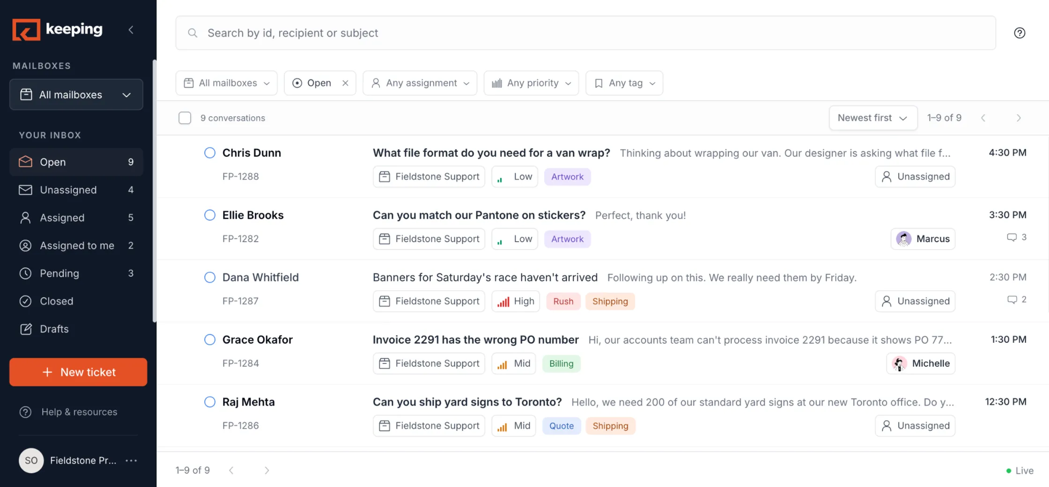Go to Assigned to me folder
The width and height of the screenshot is (1049, 487).
pos(76,245)
